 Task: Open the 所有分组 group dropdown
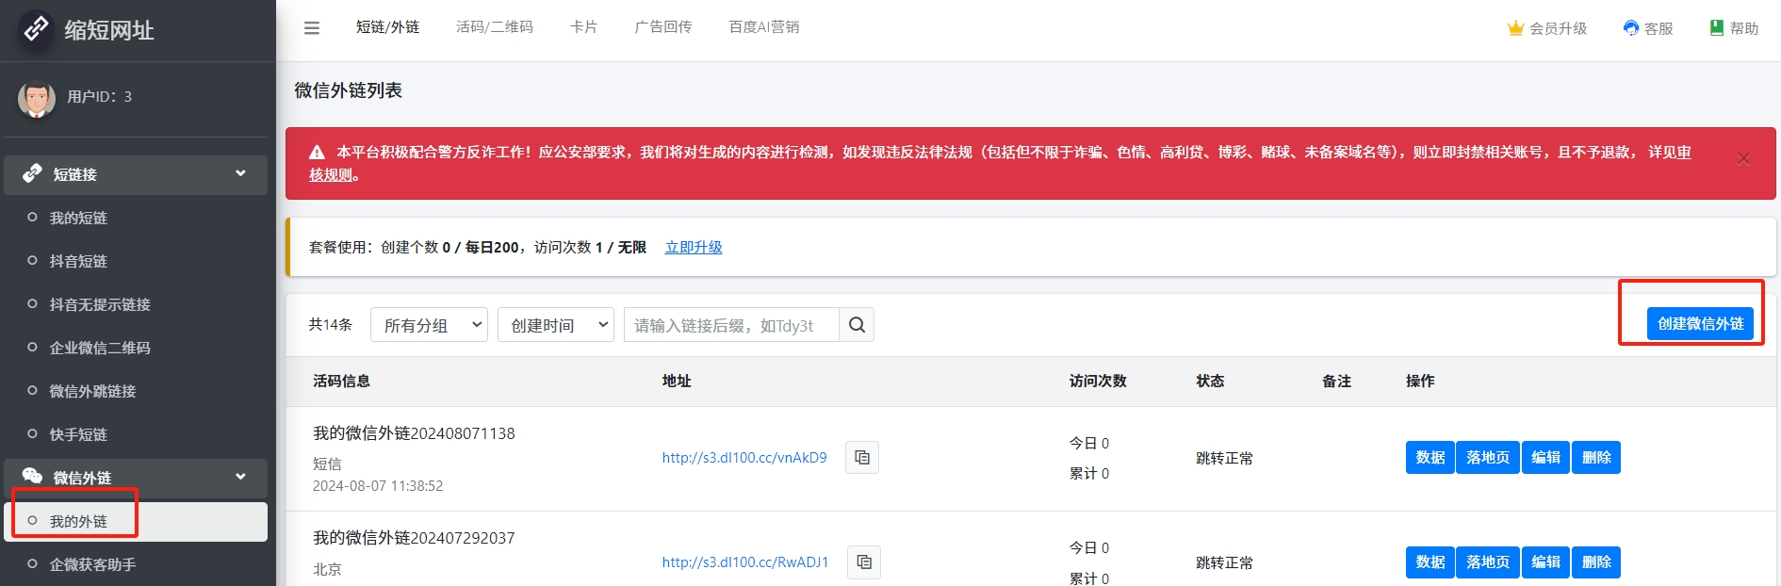429,325
